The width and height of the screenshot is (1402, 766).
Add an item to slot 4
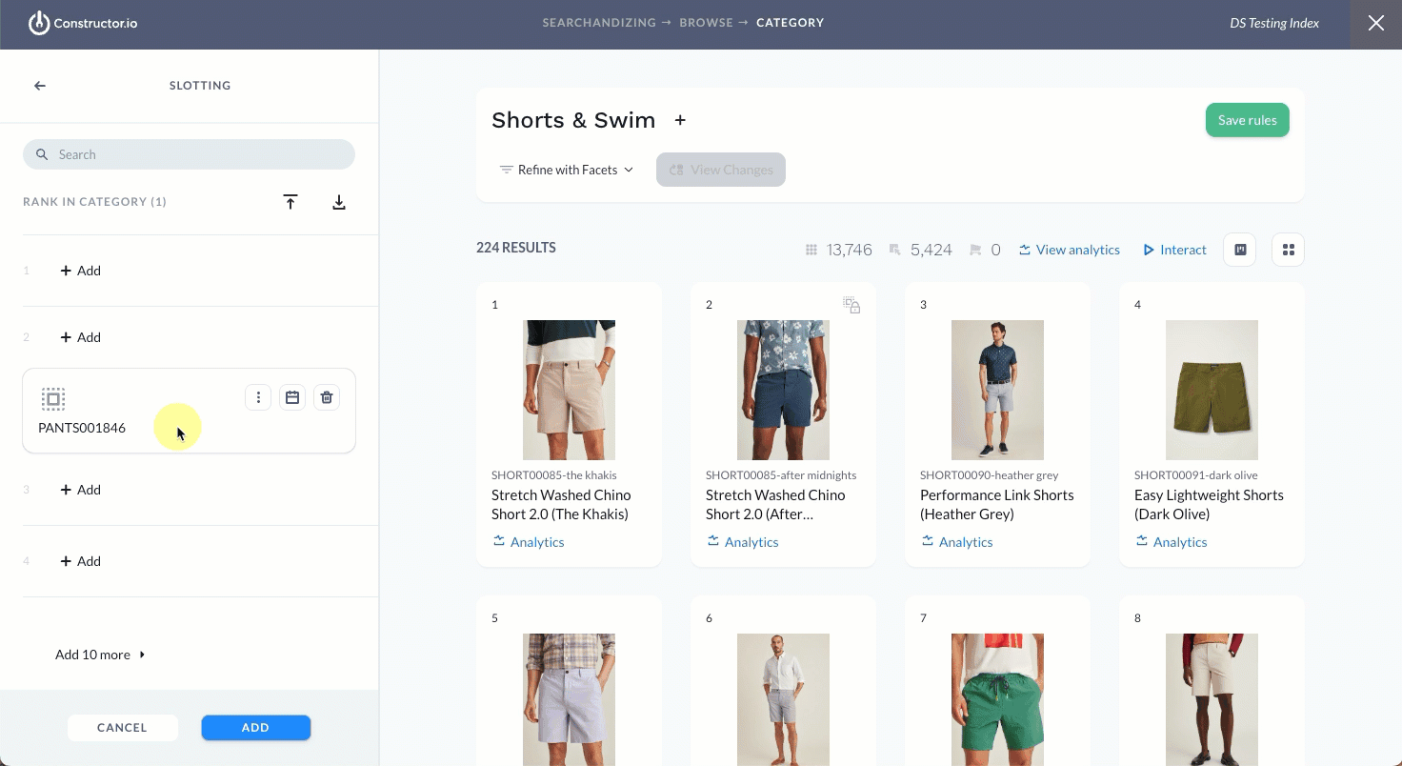tap(81, 561)
